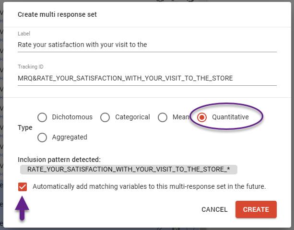Click the small 'Label' field caption
This screenshot has height=230, width=294.
click(24, 34)
